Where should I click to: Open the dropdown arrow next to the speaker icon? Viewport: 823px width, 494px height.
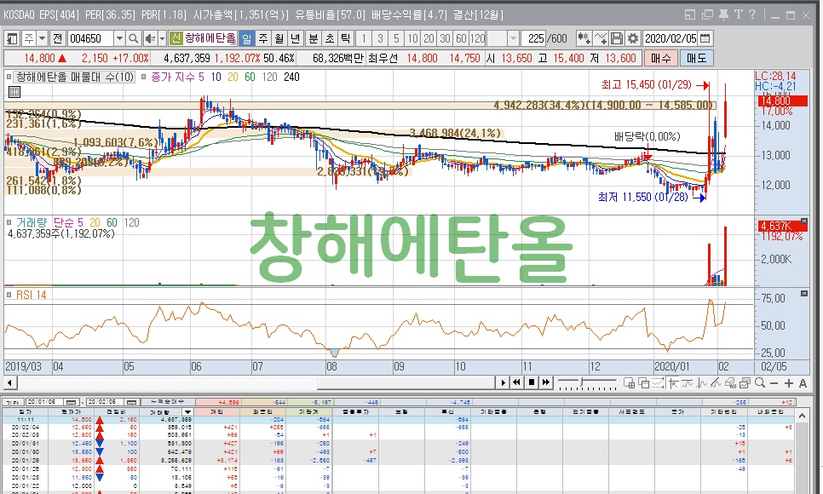click(162, 38)
